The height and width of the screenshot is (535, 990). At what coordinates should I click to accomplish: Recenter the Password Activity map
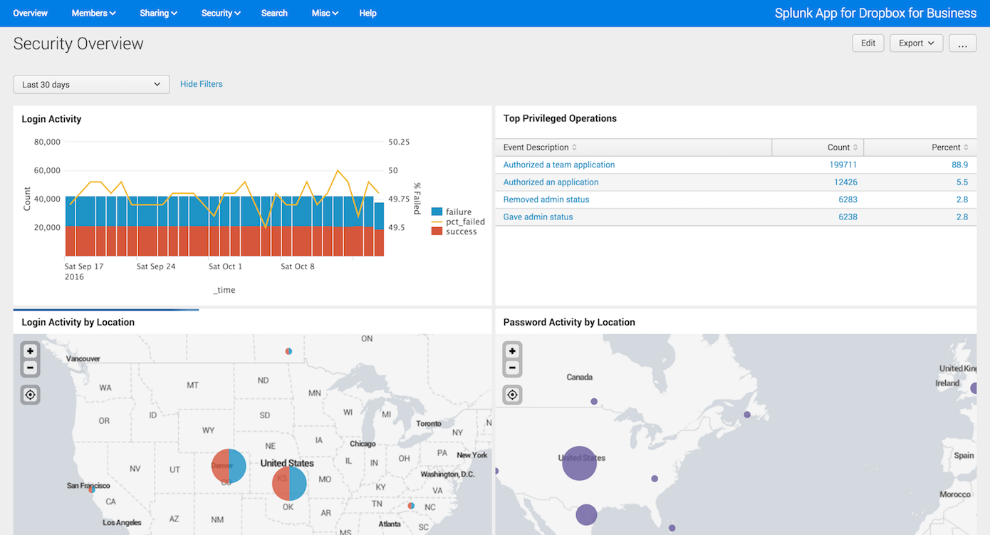pos(512,395)
